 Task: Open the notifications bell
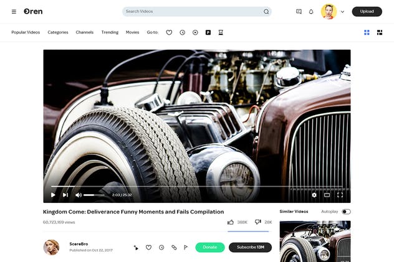311,12
